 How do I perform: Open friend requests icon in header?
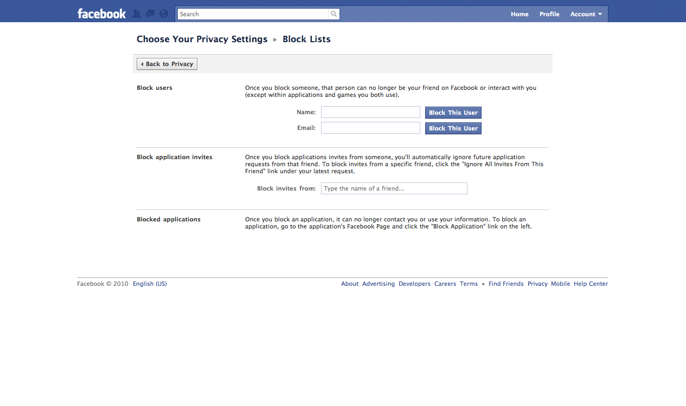[x=137, y=14]
